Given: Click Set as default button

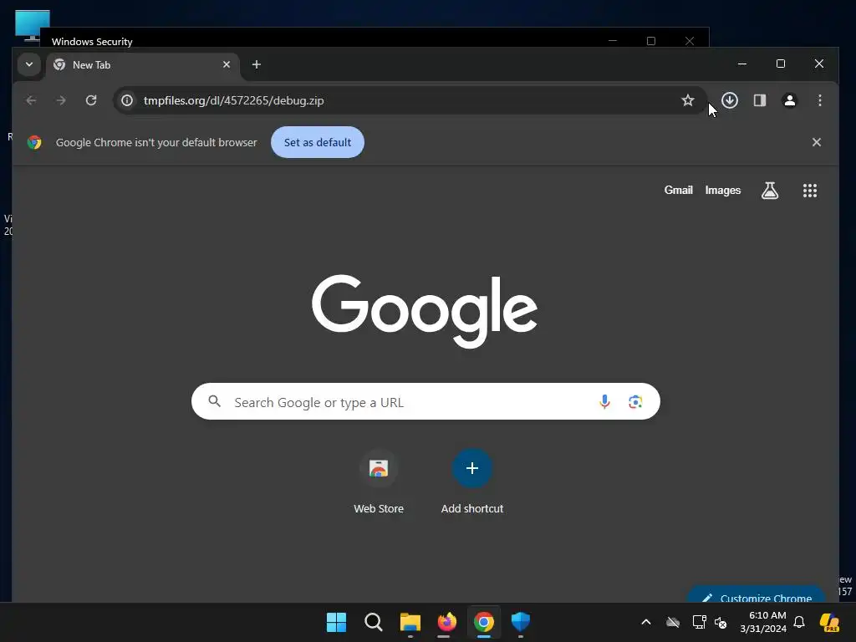Looking at the screenshot, I should (318, 142).
